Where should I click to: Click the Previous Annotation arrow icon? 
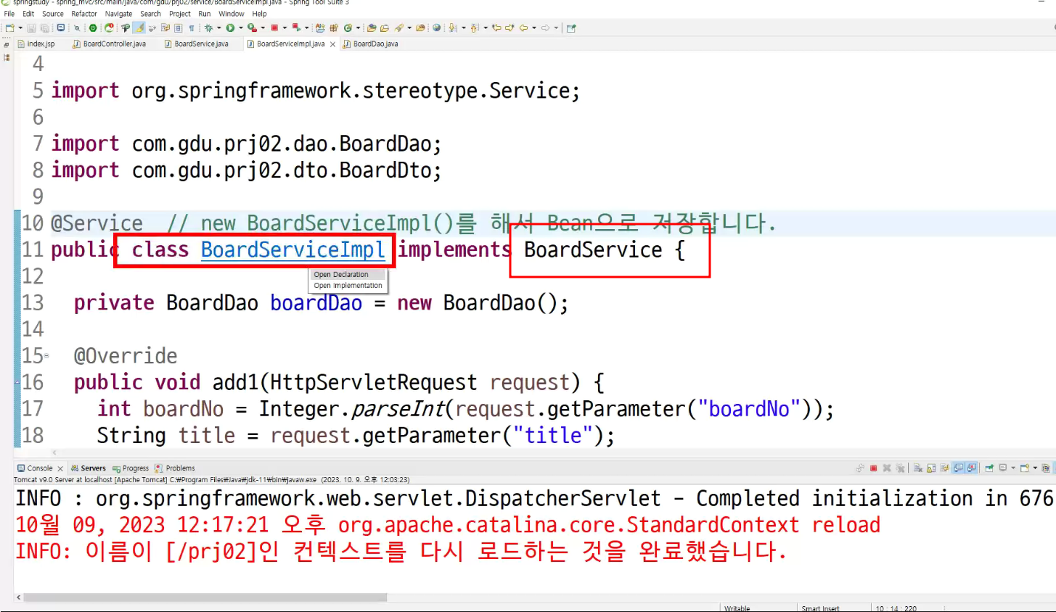(475, 28)
